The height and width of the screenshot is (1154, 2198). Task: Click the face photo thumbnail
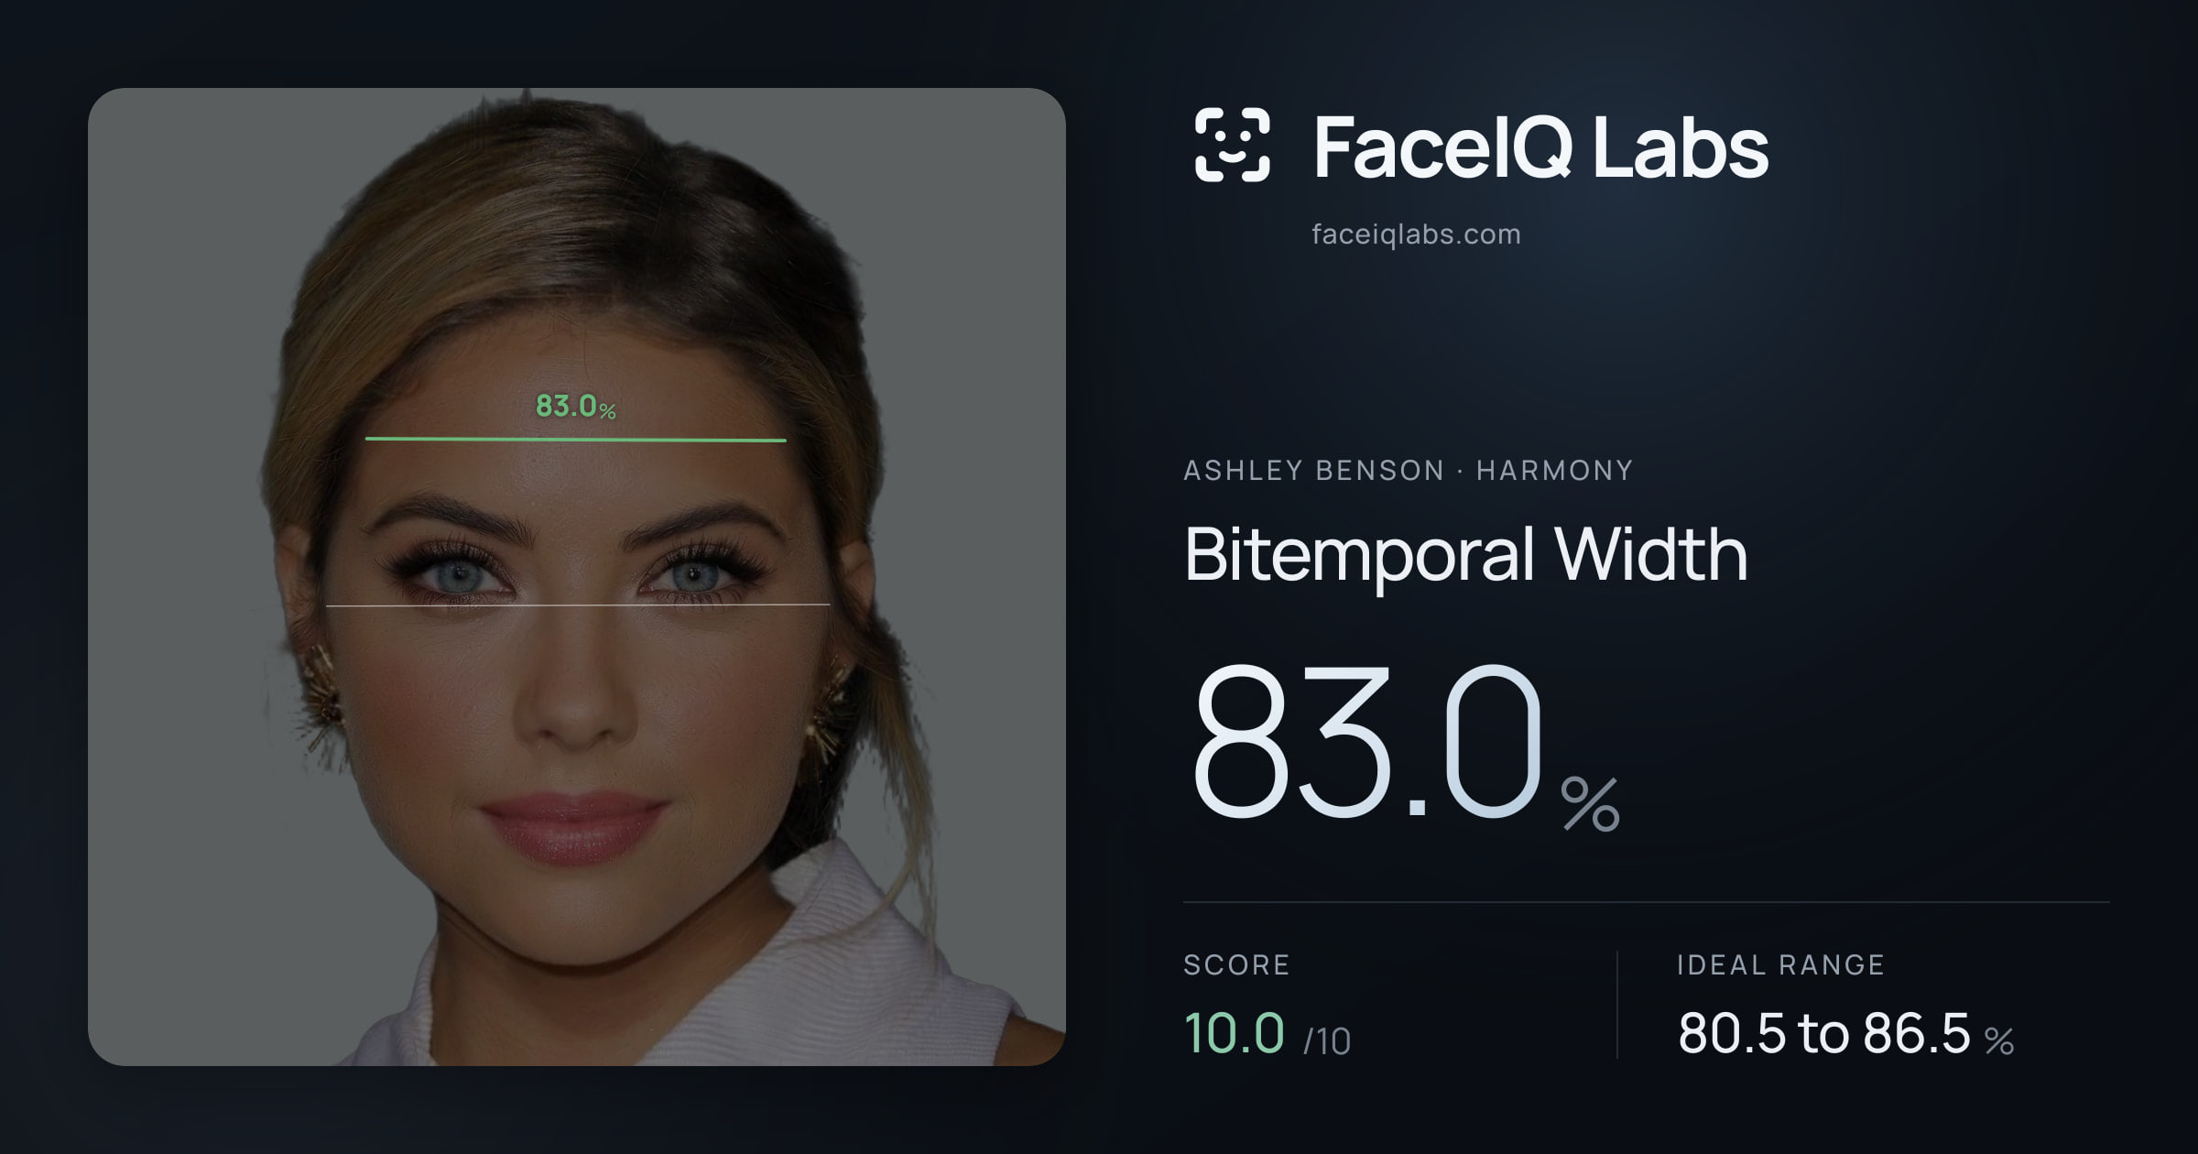point(577,577)
